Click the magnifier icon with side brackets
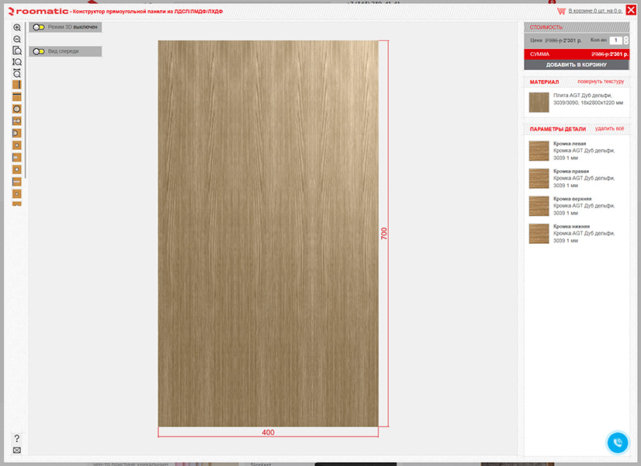Viewport: 641px width, 466px height. (x=17, y=62)
